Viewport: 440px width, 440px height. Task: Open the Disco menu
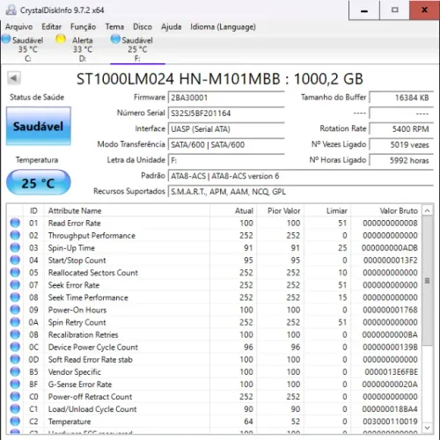[x=143, y=27]
